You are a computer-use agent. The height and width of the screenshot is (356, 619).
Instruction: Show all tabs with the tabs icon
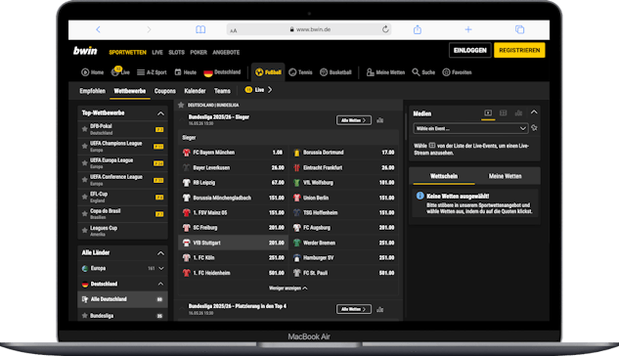click(519, 29)
